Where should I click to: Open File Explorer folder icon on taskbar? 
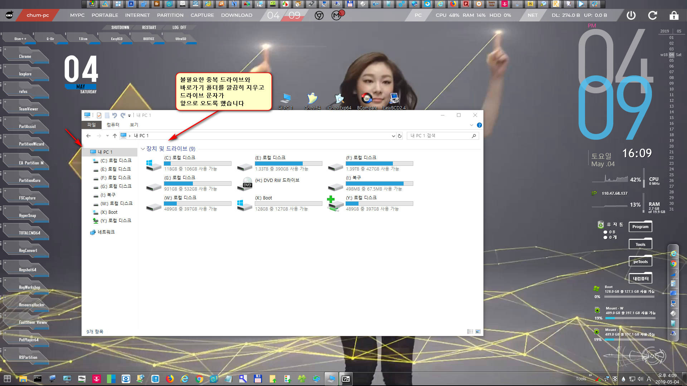(23, 379)
